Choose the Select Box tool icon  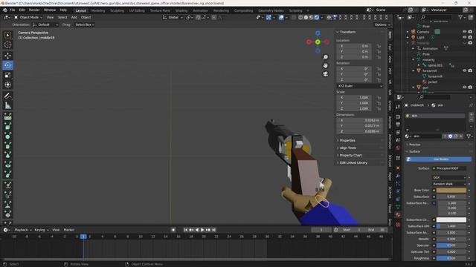point(8,35)
